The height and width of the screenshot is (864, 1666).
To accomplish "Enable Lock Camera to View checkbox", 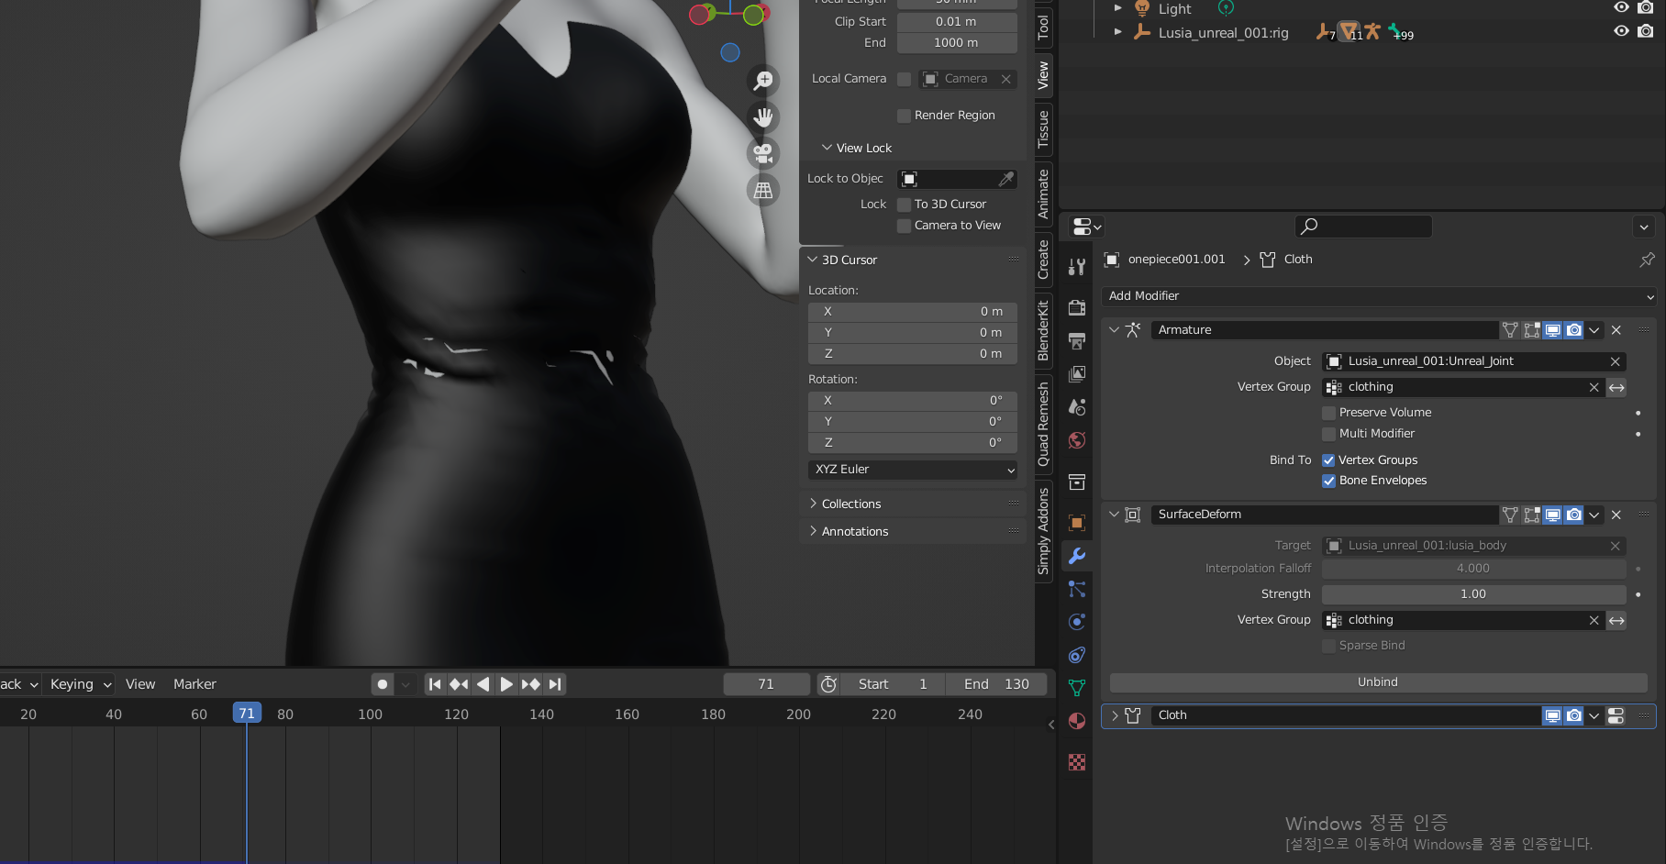I will point(904,226).
